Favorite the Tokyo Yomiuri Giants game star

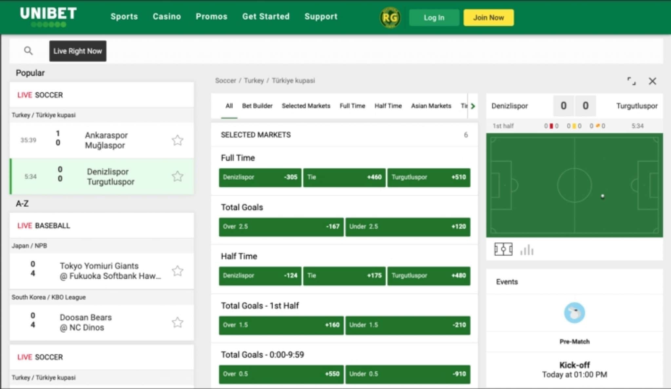pyautogui.click(x=177, y=271)
